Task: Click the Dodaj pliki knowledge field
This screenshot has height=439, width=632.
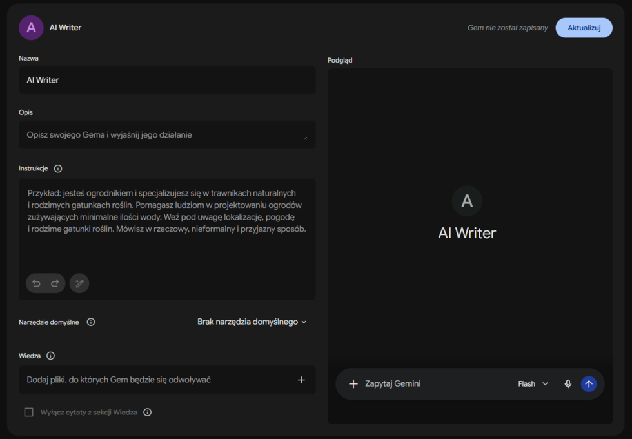Action: [167, 380]
